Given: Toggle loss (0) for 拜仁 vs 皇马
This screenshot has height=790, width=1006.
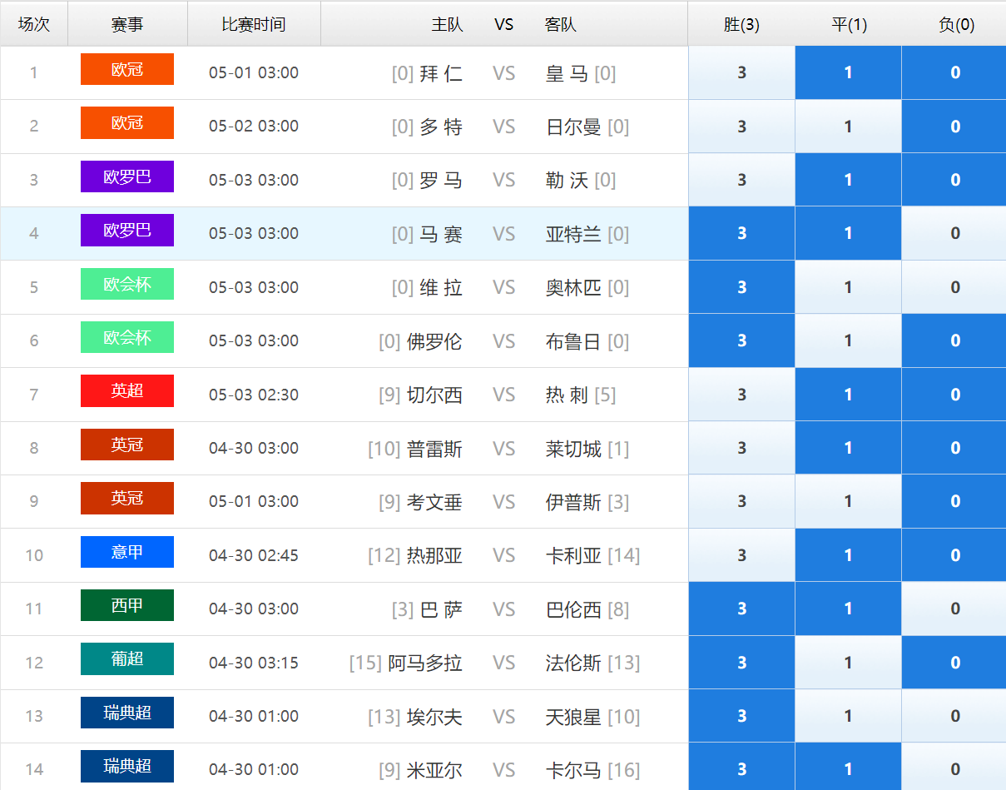Looking at the screenshot, I should click(954, 72).
